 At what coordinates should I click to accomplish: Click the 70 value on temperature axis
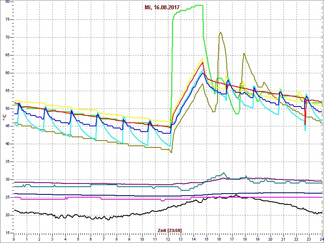pos(7,37)
